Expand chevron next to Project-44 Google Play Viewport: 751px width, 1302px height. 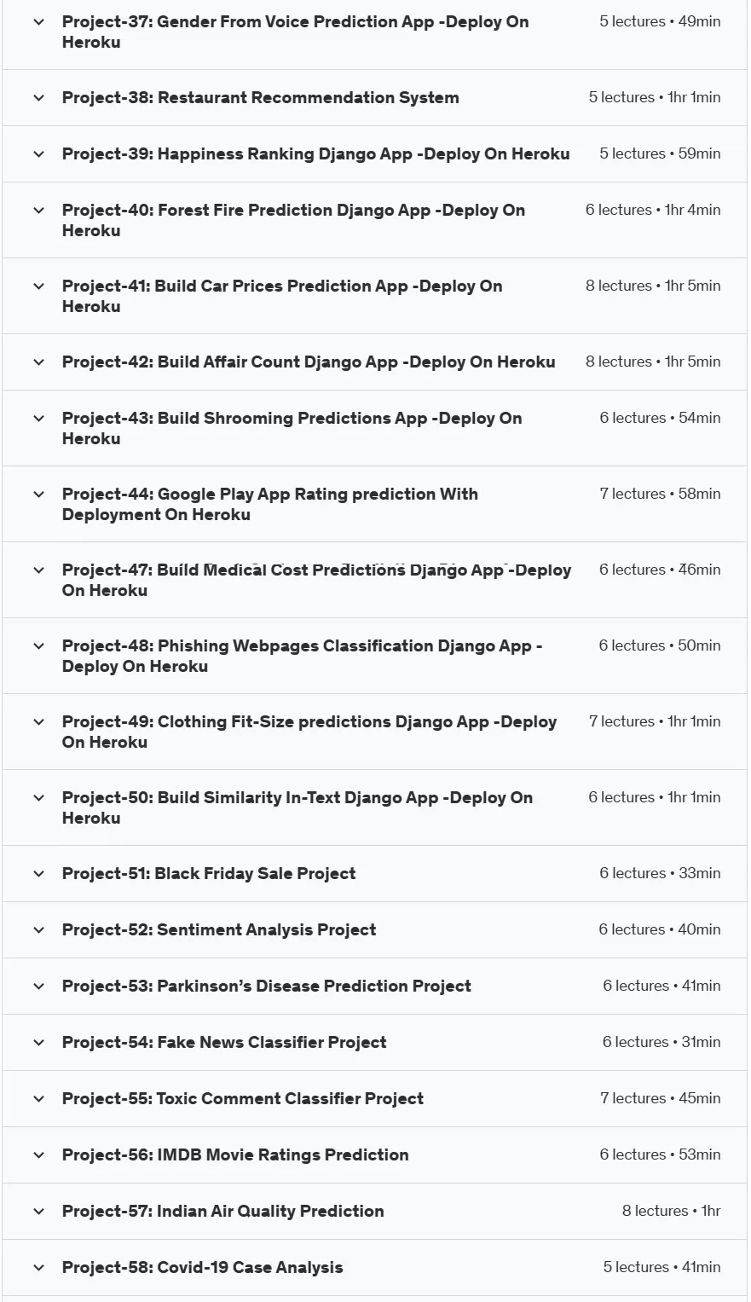[x=38, y=495]
